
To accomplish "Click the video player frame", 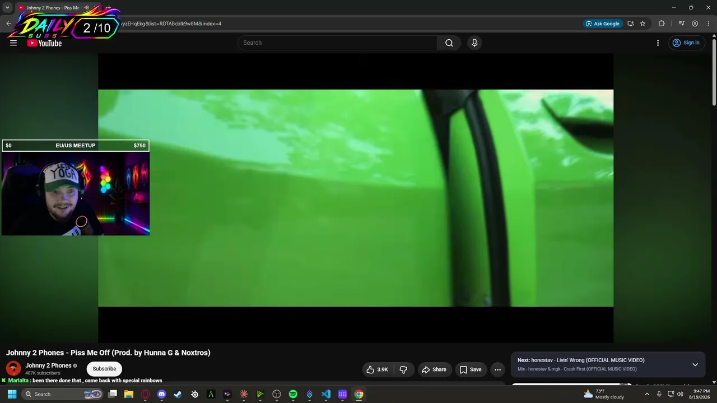I will (x=356, y=198).
